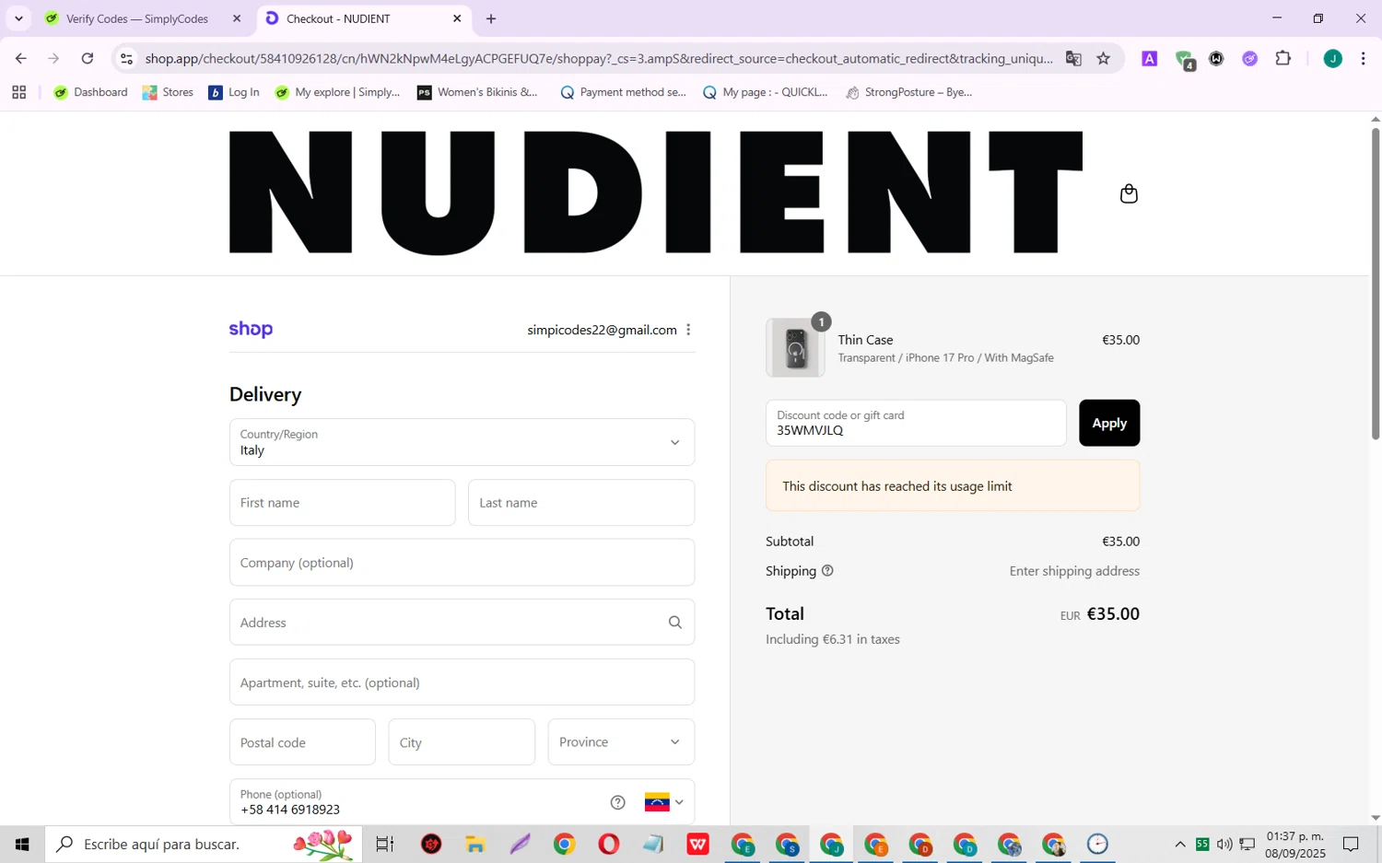The image size is (1382, 863).
Task: Focus the City field
Action: point(462,742)
